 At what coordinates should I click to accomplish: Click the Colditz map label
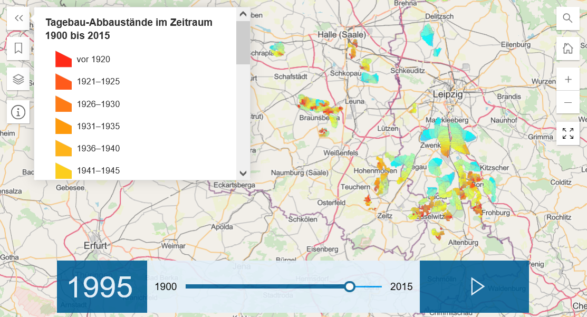[561, 182]
